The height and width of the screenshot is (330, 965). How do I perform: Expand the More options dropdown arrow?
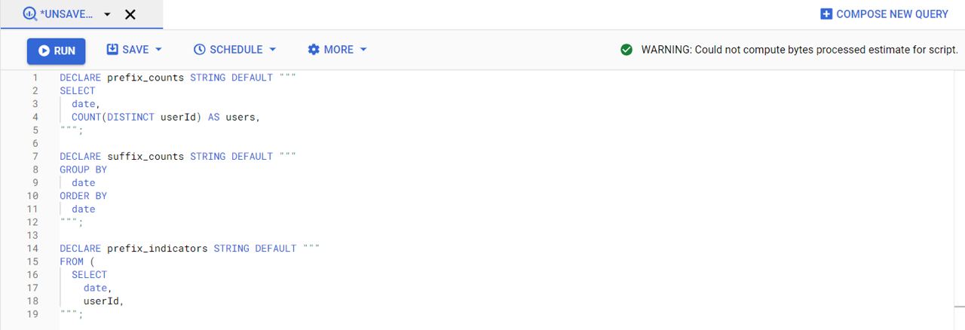(363, 50)
